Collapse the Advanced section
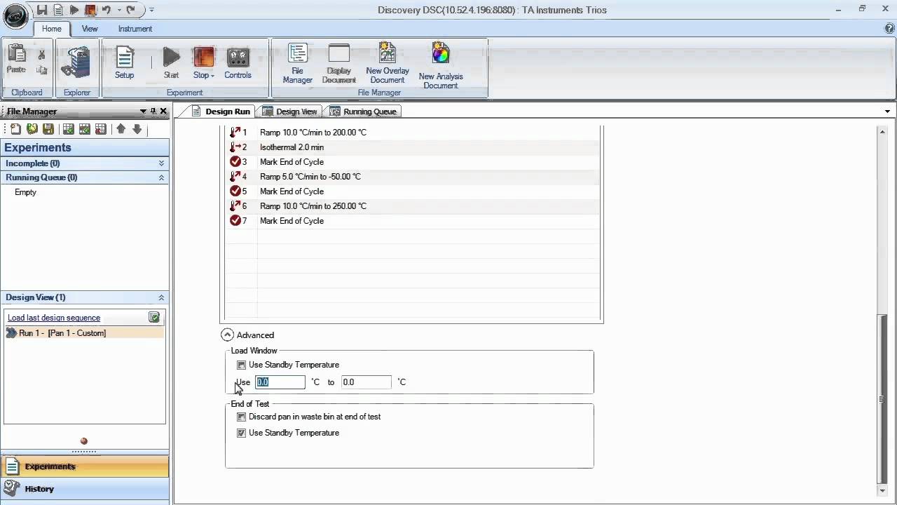This screenshot has height=505, width=897. click(x=227, y=335)
